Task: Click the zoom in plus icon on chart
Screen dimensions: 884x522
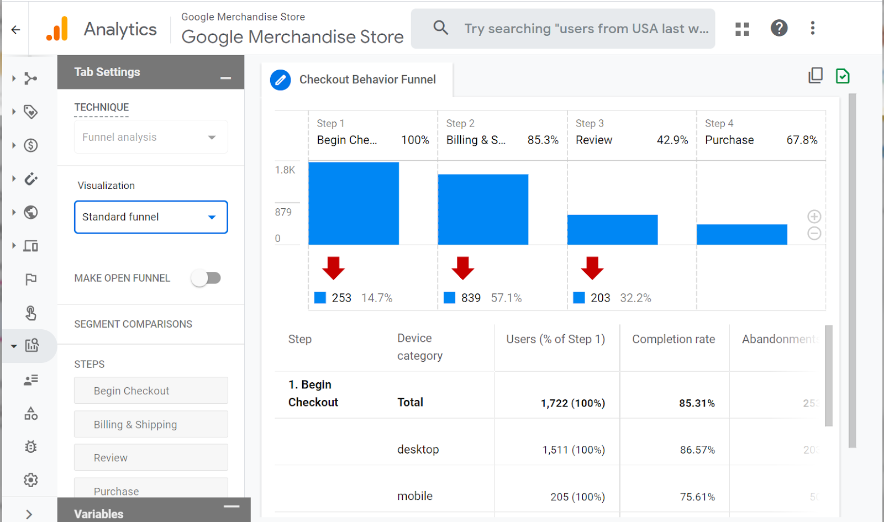Action: (814, 217)
